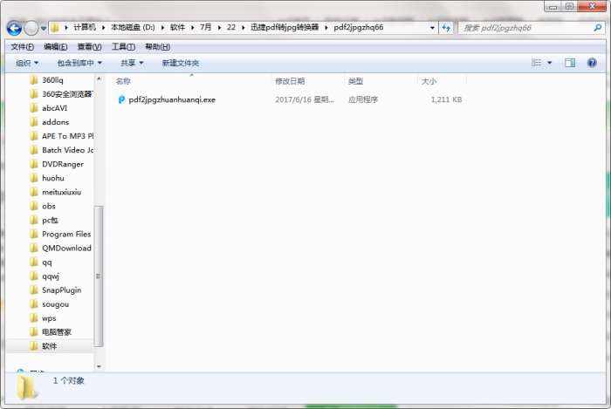
Task: Open the 查看(V) menu
Action: (89, 47)
